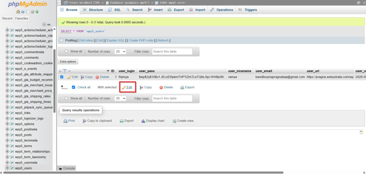Open phpMyAdmin documentation help icon
The width and height of the screenshot is (366, 174).
[x=23, y=12]
